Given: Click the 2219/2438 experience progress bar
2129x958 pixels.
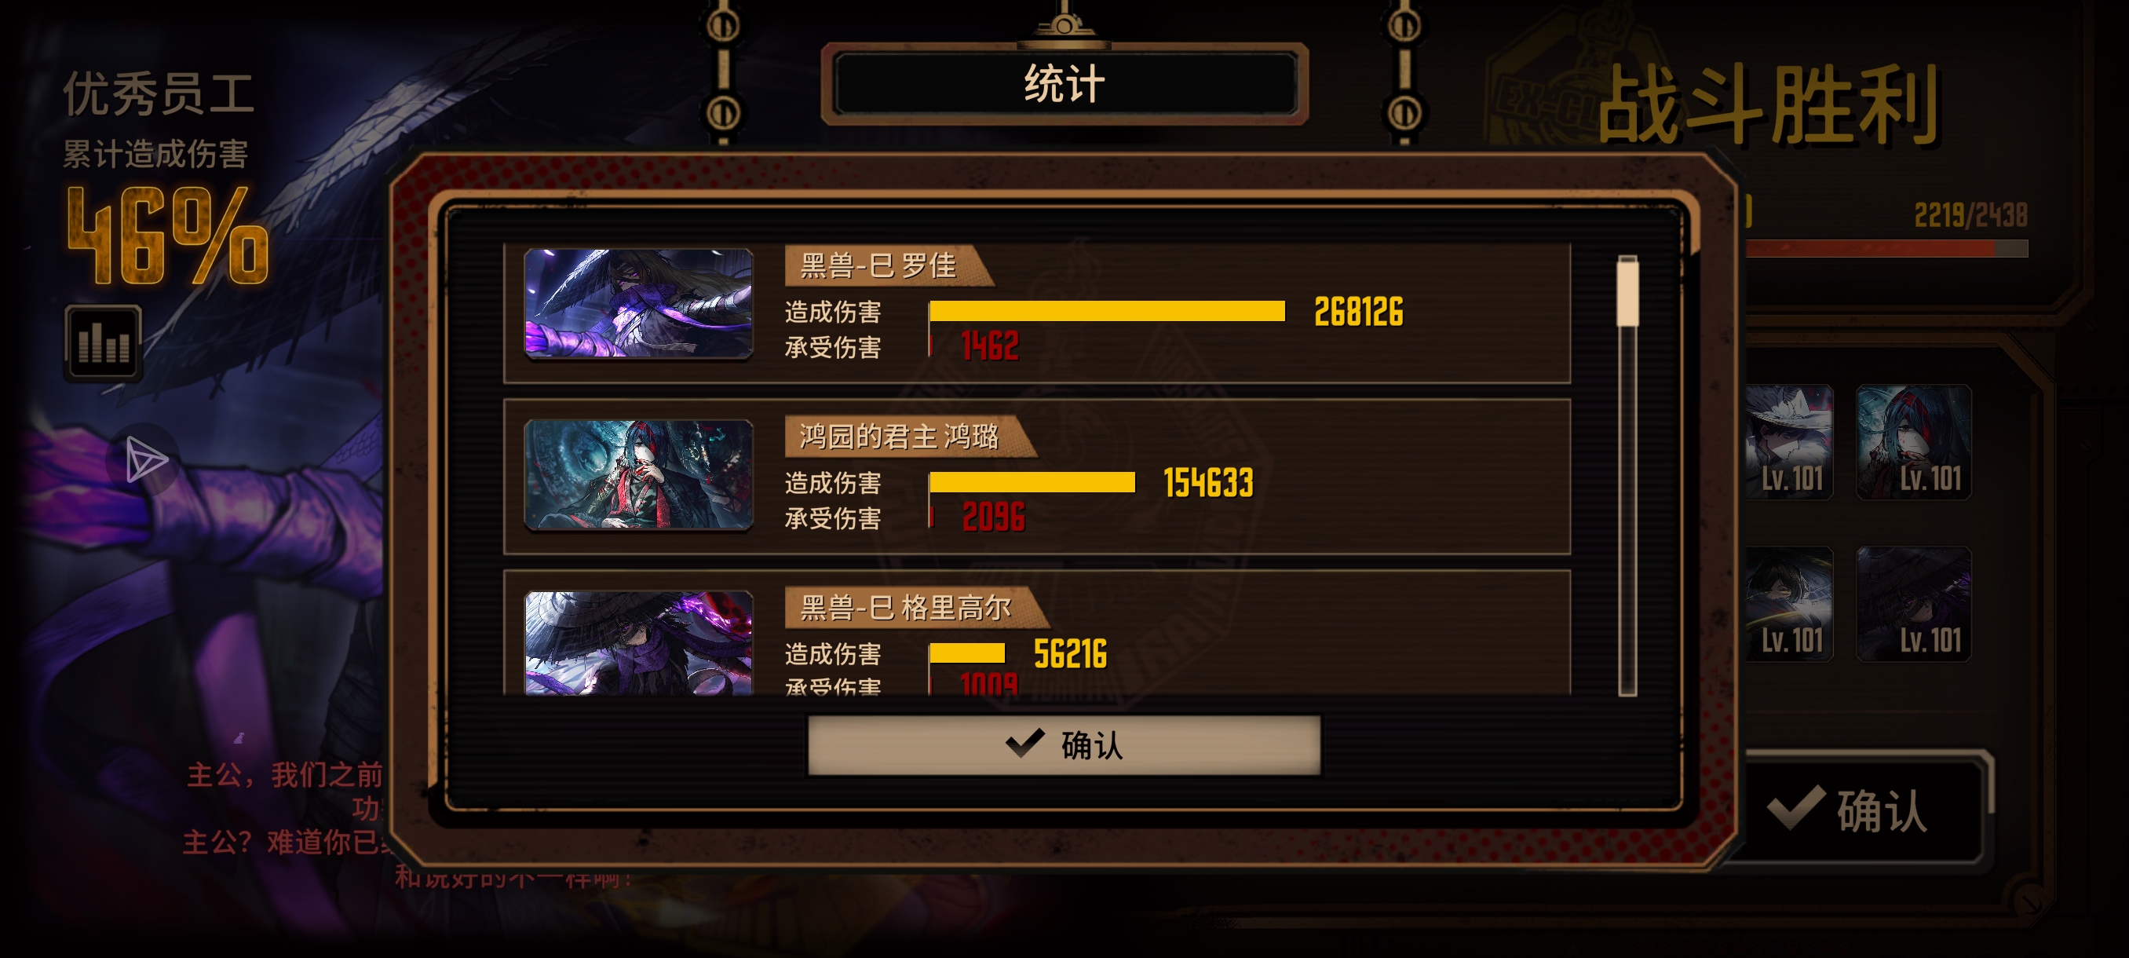Looking at the screenshot, I should [1884, 248].
